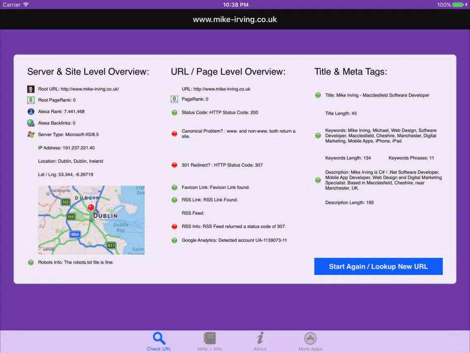Select the RSS Feed: label
470x353 pixels.
click(x=193, y=213)
